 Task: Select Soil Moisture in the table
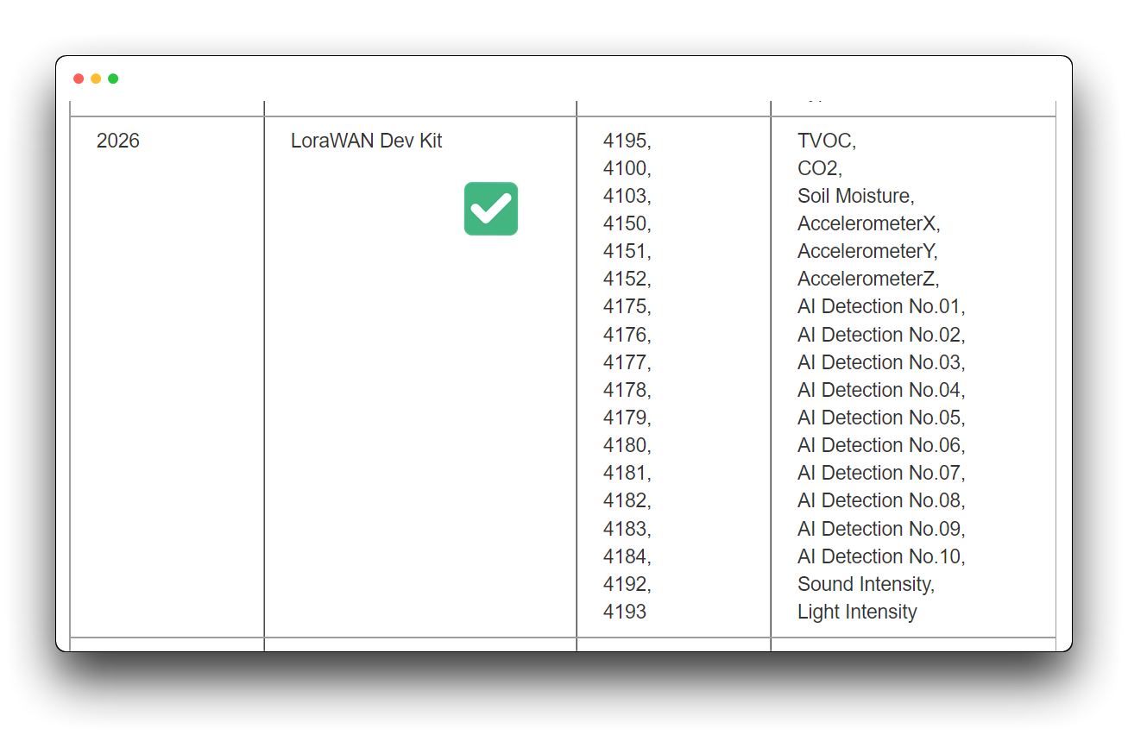coord(854,196)
